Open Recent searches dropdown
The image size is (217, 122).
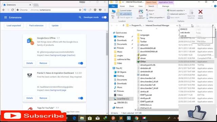point(176,11)
